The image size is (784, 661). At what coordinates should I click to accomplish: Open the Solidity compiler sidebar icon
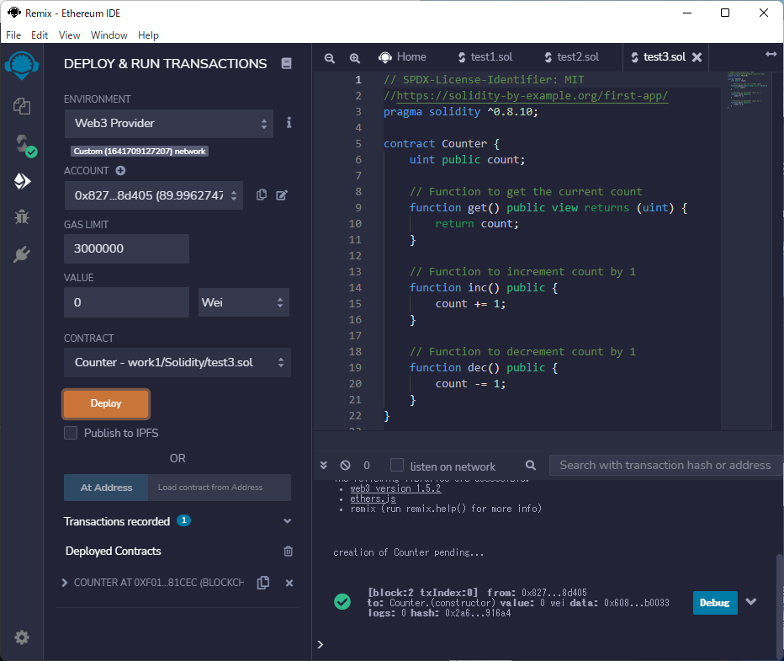click(x=22, y=143)
